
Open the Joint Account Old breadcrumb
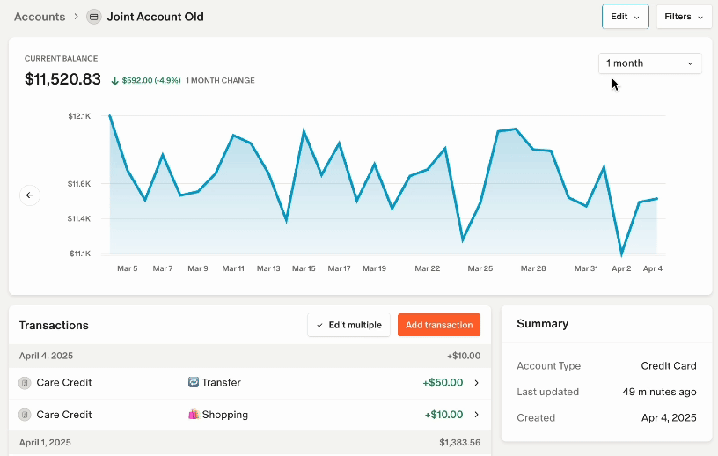coord(155,17)
